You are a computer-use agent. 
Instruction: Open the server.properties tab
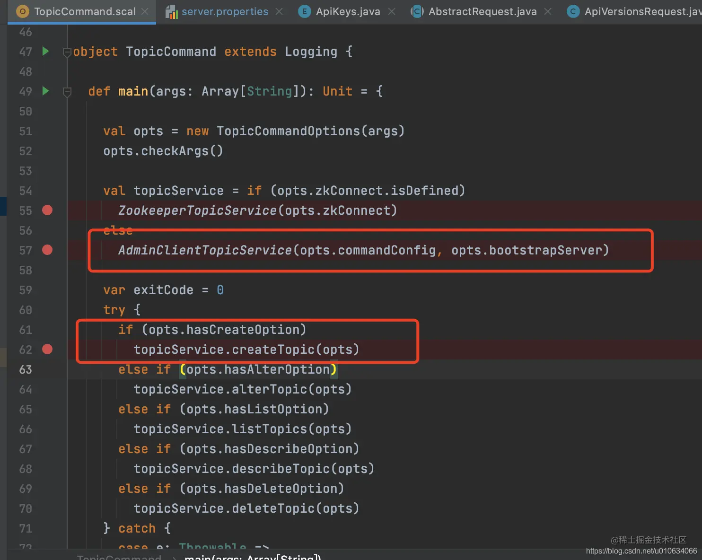(225, 11)
